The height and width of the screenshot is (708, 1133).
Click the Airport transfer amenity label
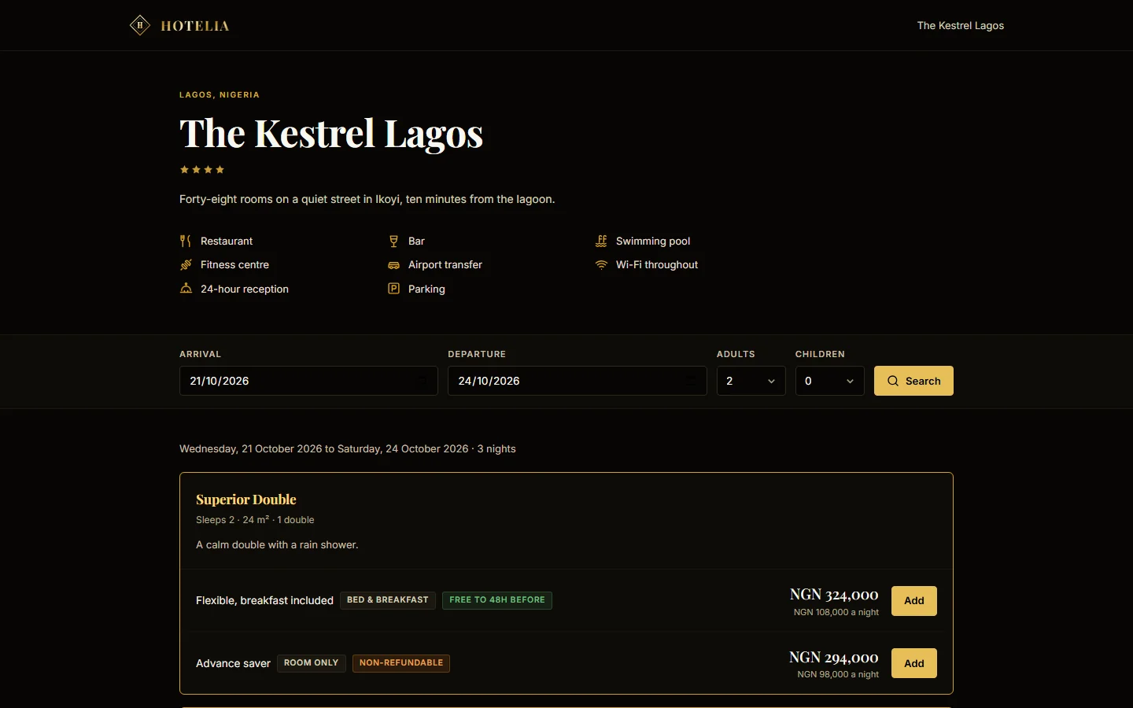[x=445, y=264]
